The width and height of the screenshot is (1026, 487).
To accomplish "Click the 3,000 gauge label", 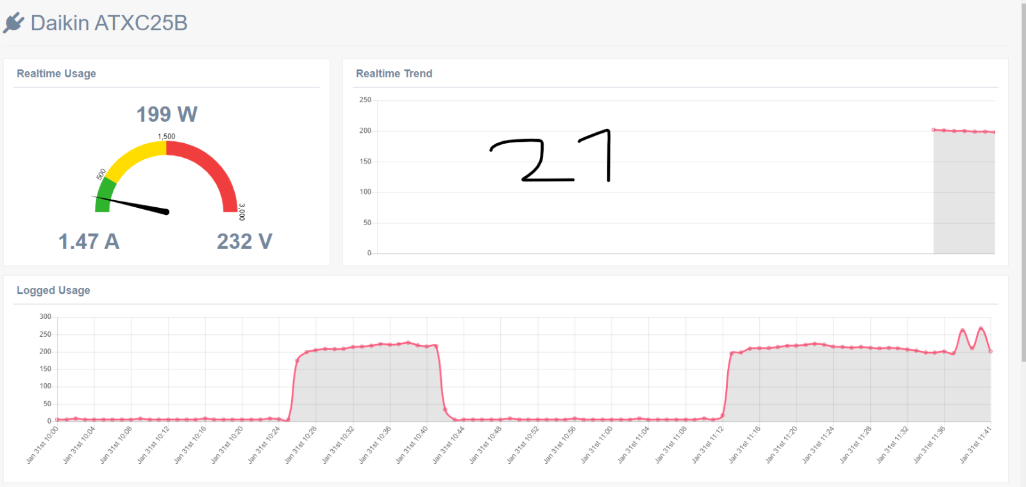I will (242, 212).
